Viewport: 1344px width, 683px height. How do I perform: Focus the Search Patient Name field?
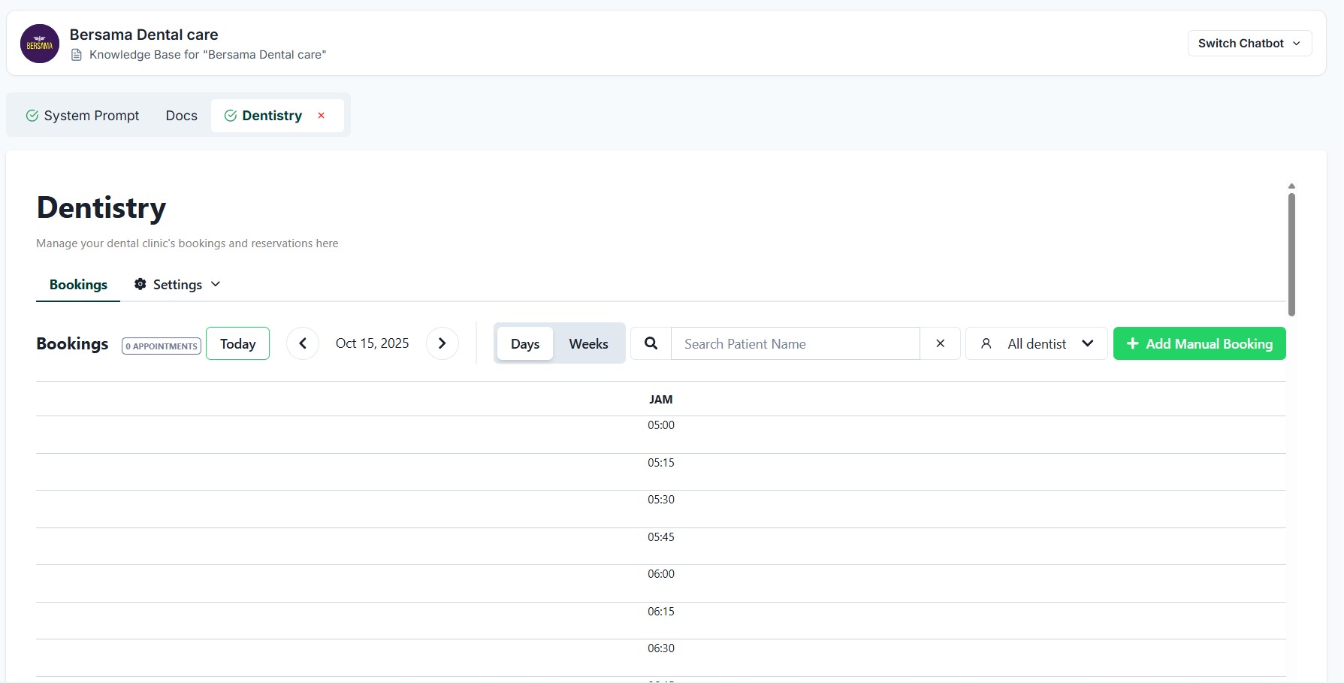click(x=795, y=343)
